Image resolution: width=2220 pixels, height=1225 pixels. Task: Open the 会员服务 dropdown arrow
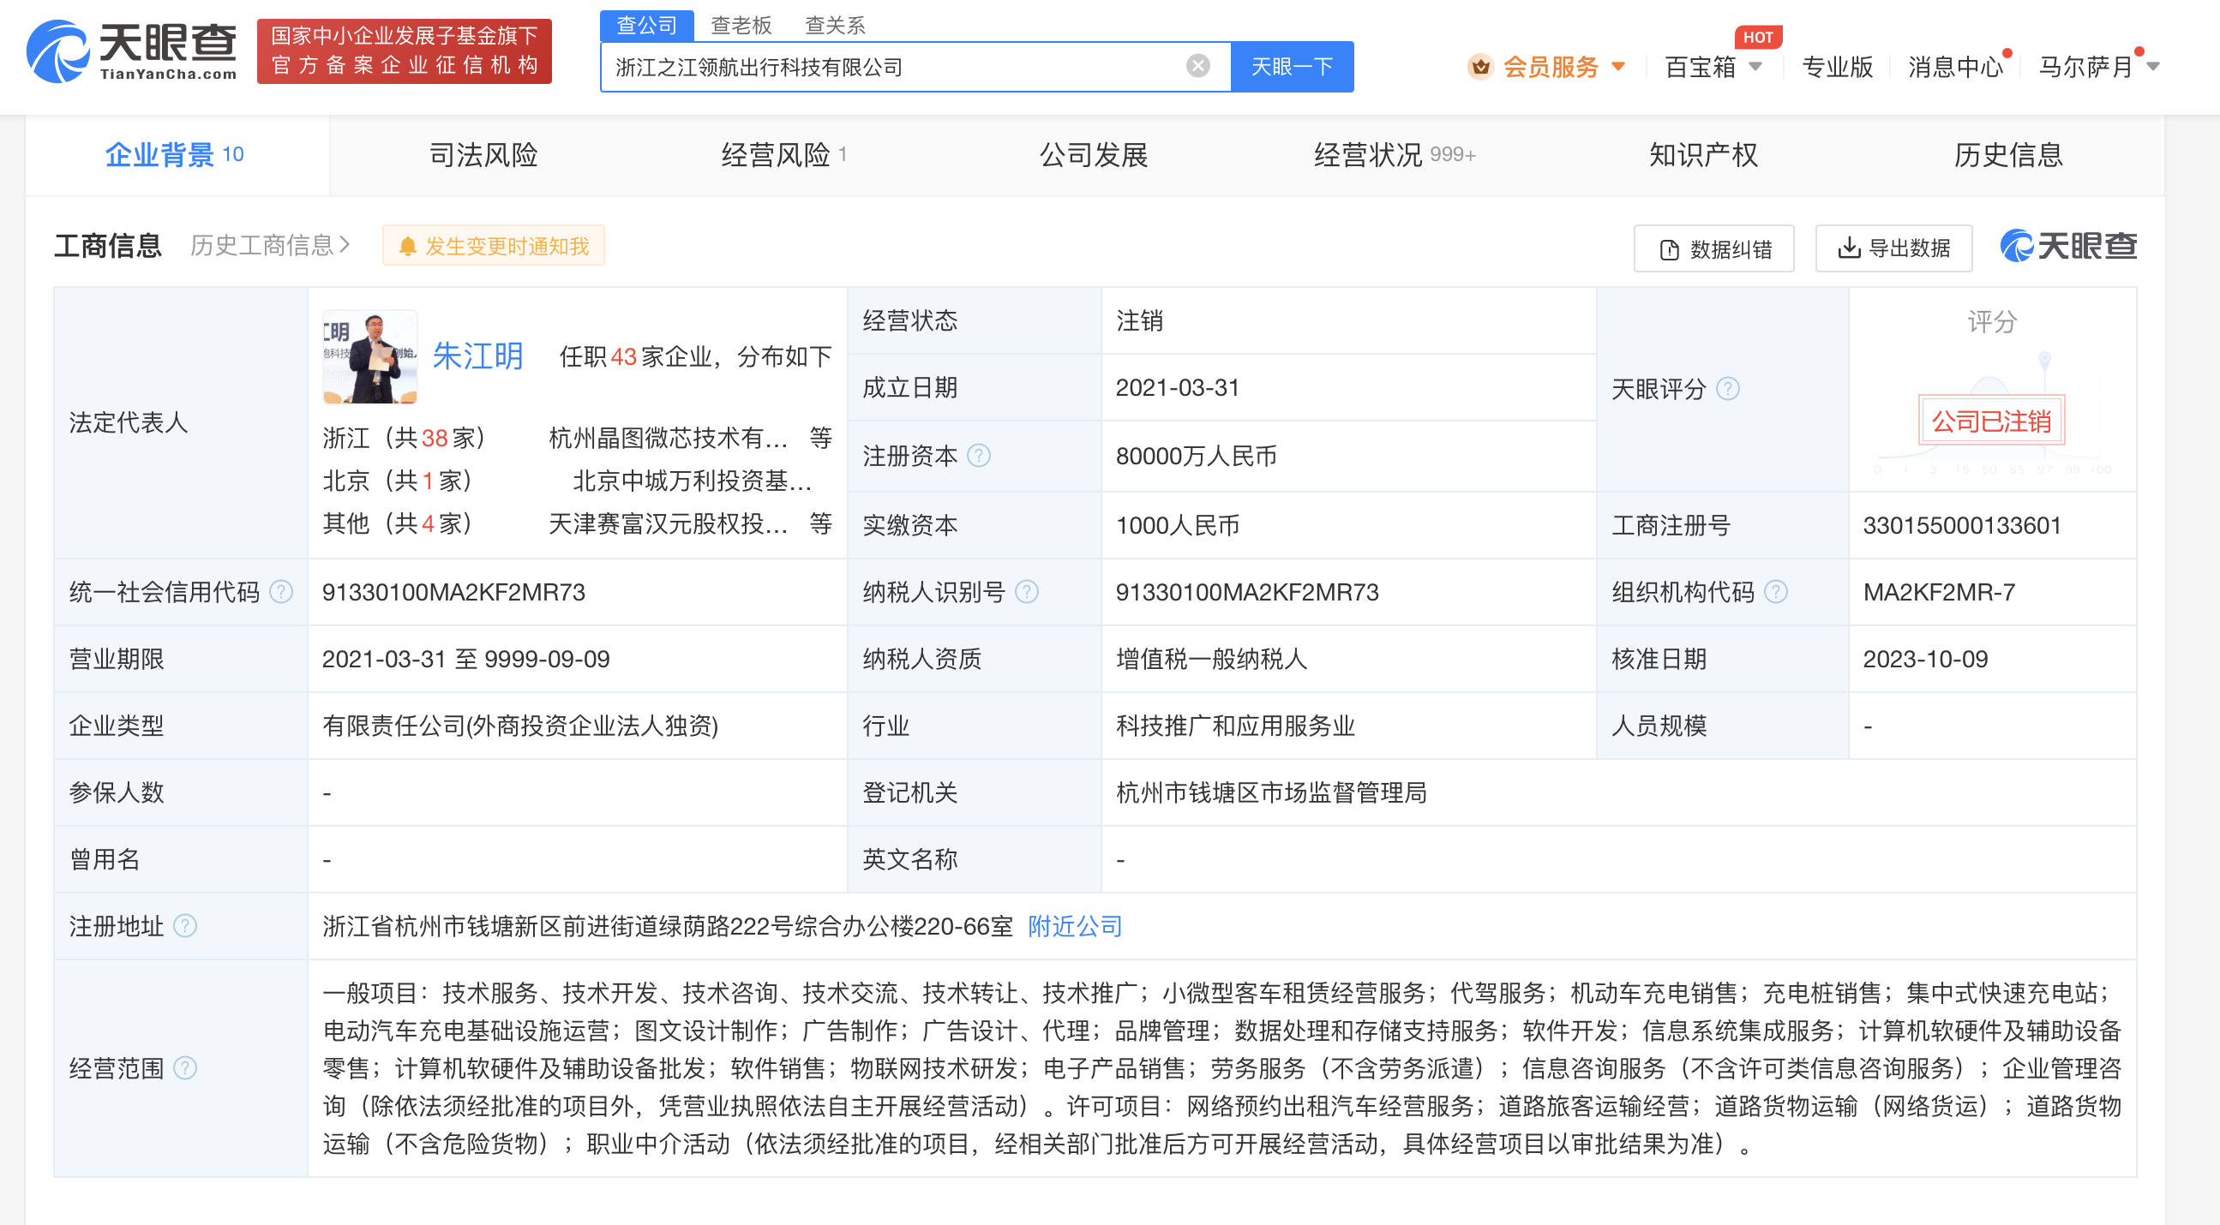(x=1618, y=66)
